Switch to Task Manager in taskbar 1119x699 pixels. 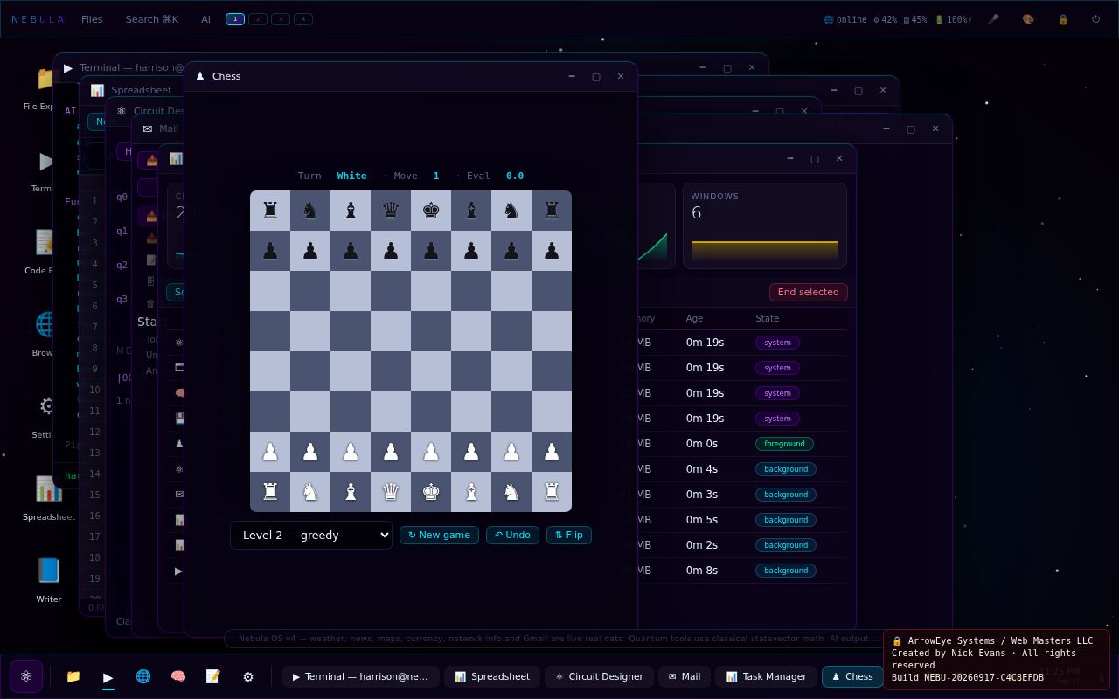click(767, 676)
